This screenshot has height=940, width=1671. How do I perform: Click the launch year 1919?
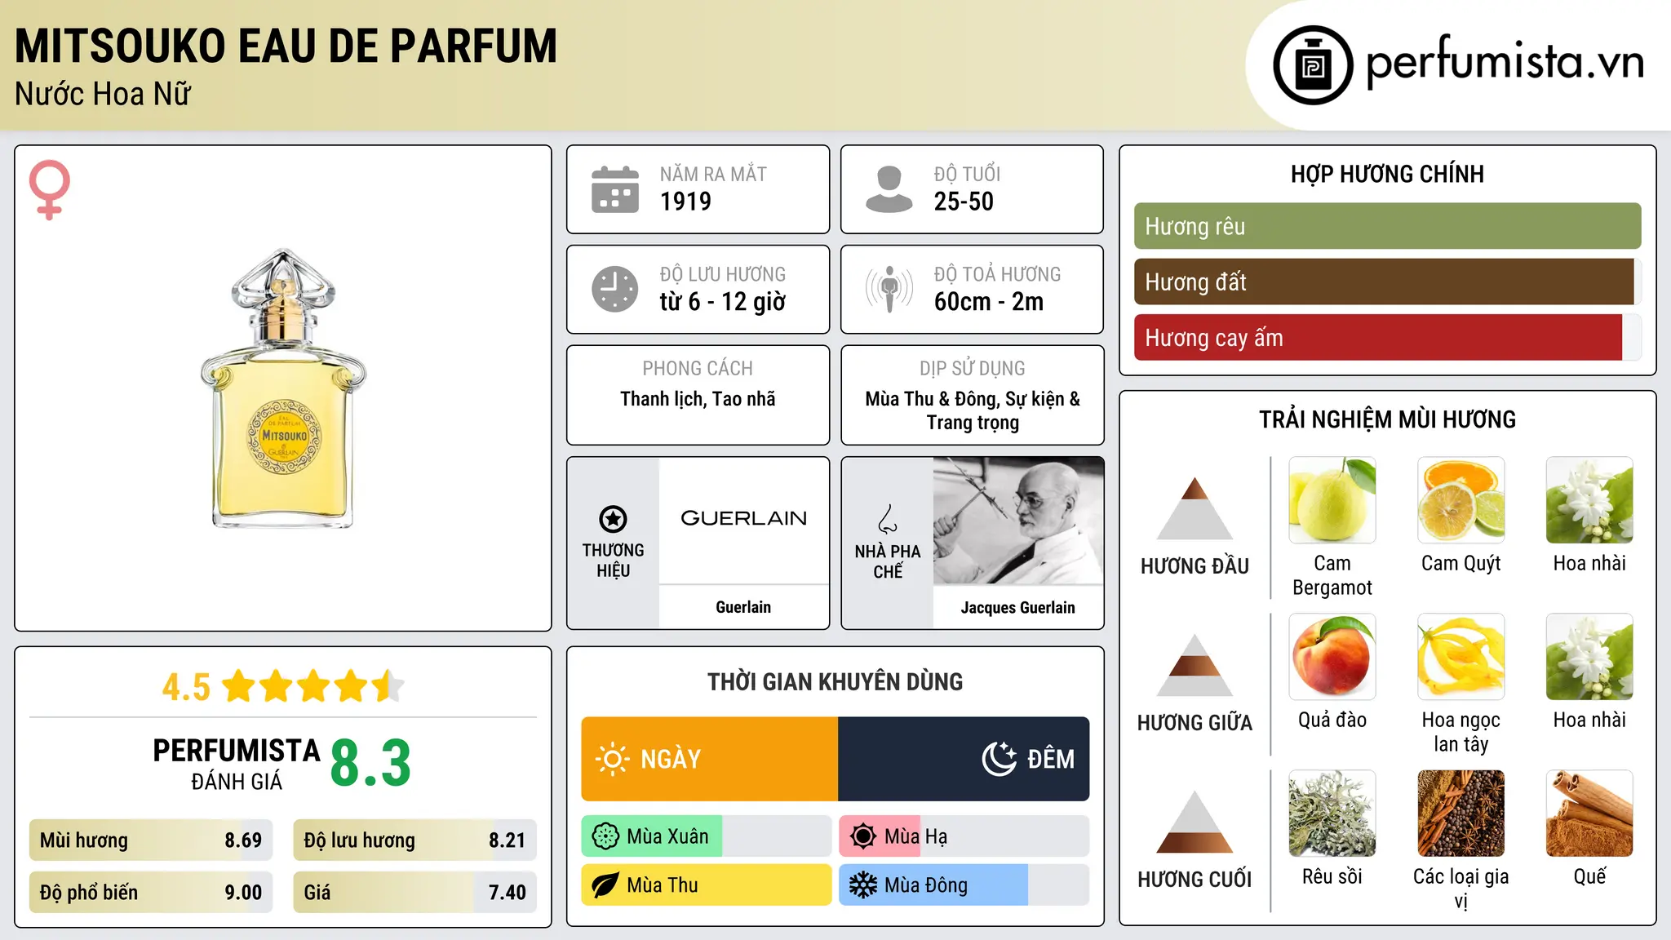(x=685, y=202)
